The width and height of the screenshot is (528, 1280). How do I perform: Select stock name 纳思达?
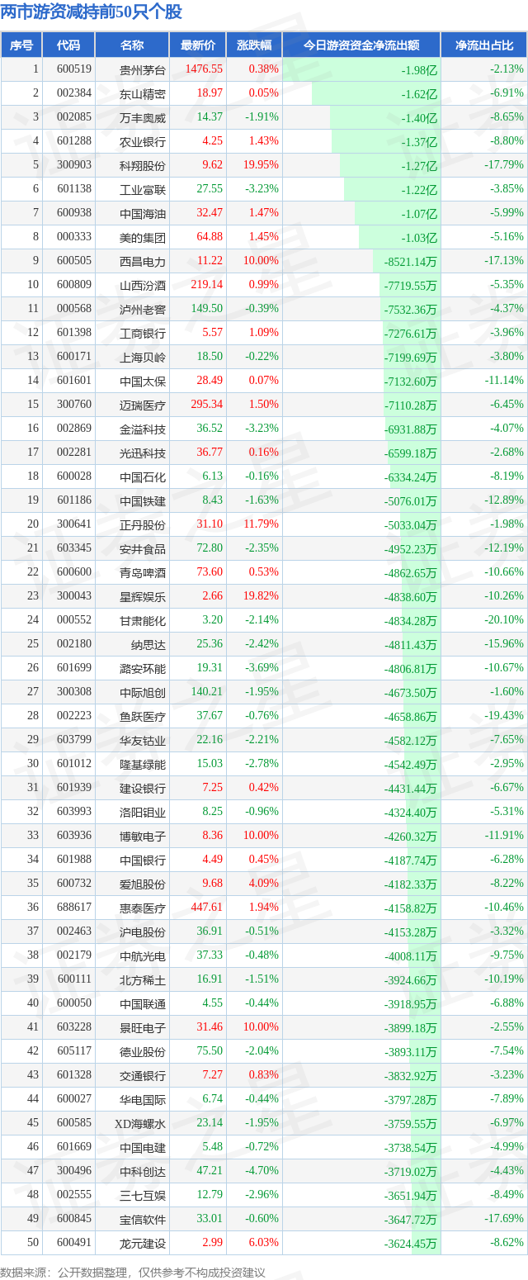pos(148,644)
